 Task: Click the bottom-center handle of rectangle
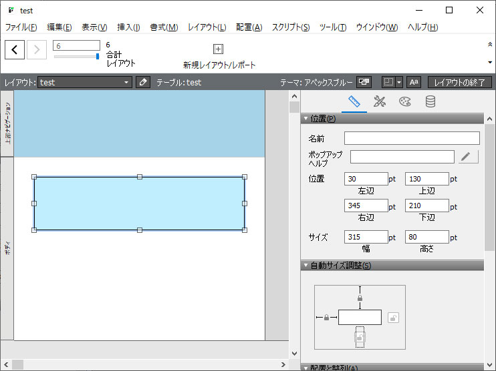(x=140, y=230)
